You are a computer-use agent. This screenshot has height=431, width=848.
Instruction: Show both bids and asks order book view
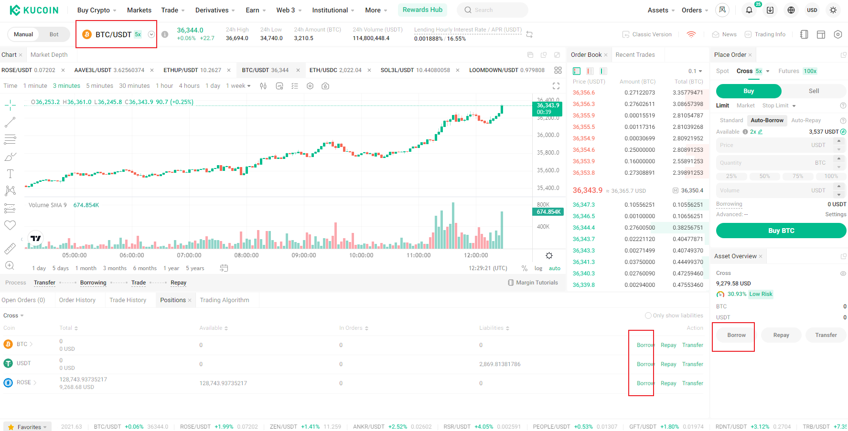pos(577,71)
